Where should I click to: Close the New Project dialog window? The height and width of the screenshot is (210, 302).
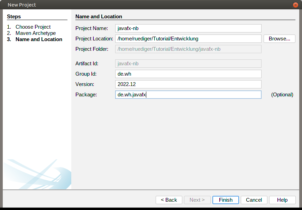(295, 5)
